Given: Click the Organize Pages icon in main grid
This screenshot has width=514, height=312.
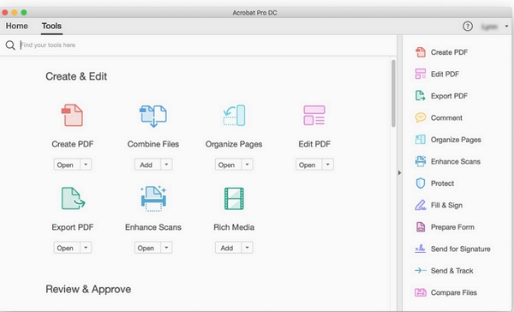Looking at the screenshot, I should tap(234, 115).
